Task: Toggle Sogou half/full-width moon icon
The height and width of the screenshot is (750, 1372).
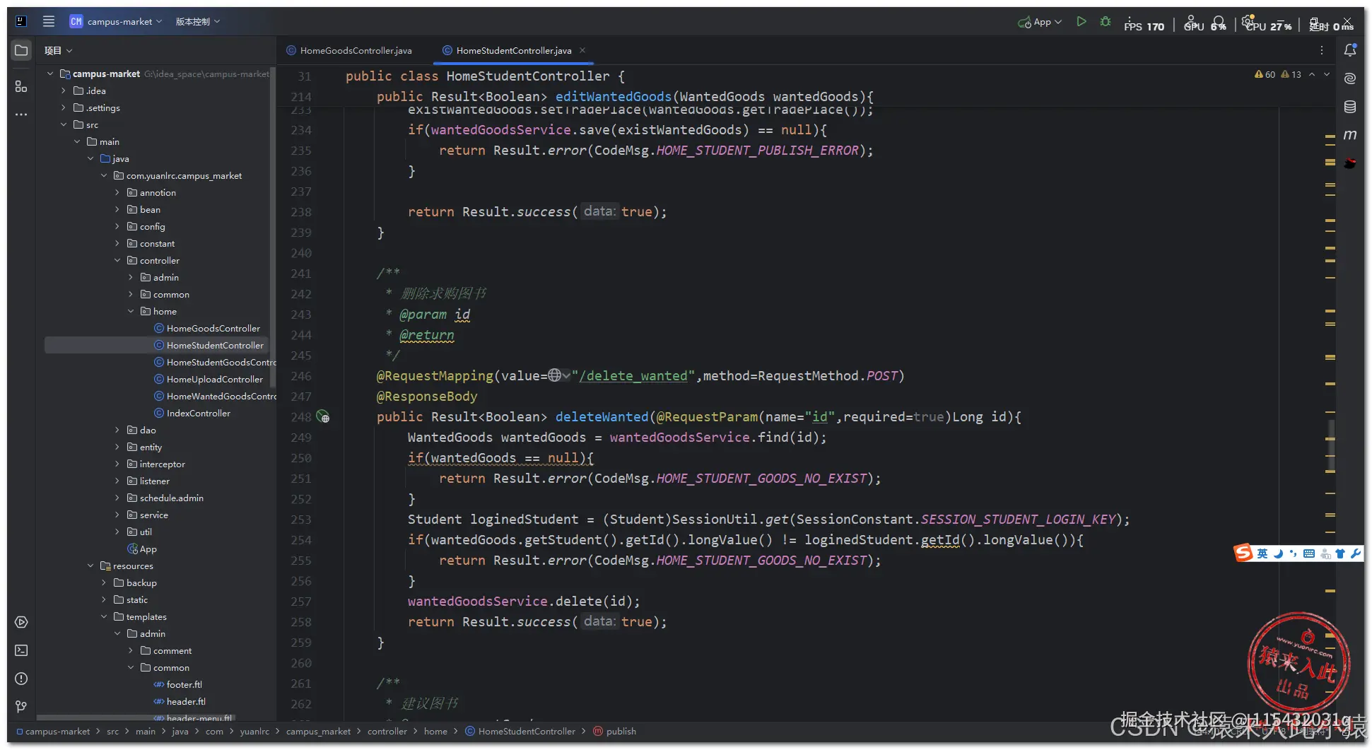Action: tap(1278, 553)
